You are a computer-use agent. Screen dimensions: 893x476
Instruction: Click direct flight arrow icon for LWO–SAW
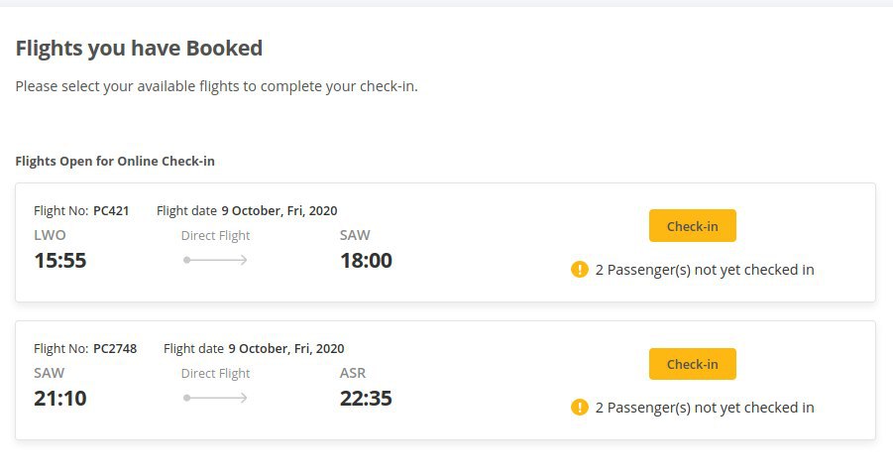pyautogui.click(x=215, y=260)
